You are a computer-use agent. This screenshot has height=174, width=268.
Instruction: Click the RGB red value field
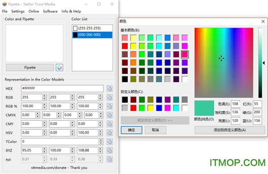point(32,98)
